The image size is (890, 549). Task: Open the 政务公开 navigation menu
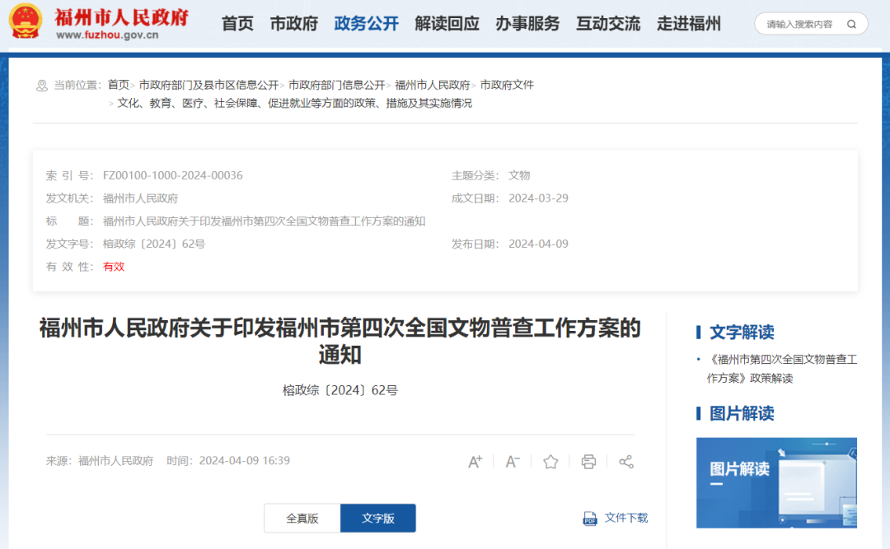pyautogui.click(x=366, y=24)
